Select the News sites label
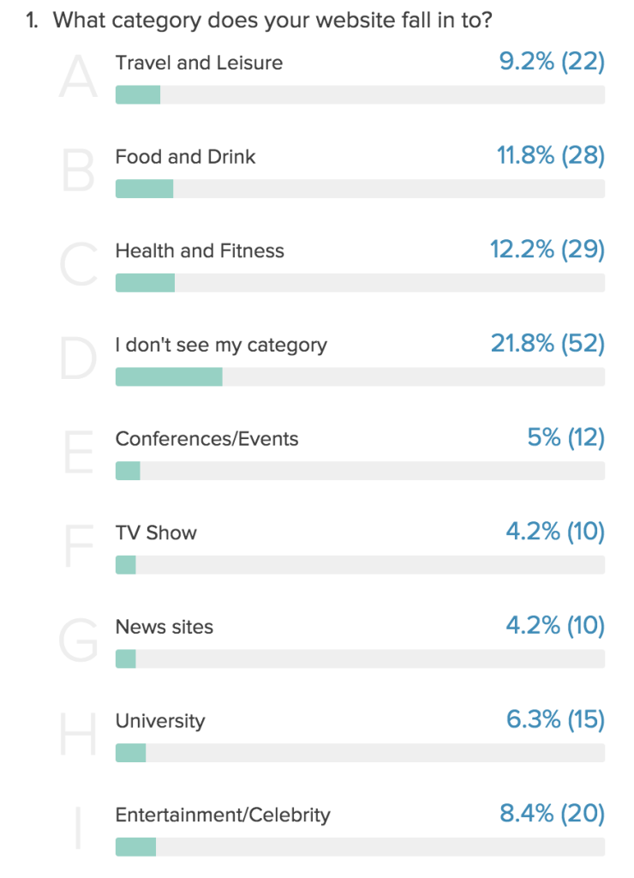The height and width of the screenshot is (878, 634). click(164, 627)
